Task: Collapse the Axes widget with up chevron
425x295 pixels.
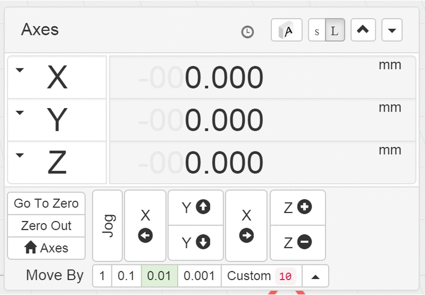Action: click(363, 31)
